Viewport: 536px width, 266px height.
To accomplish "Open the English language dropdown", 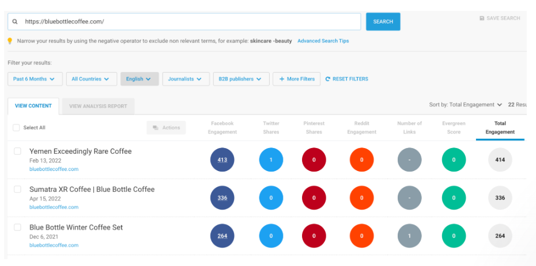I will tap(139, 79).
